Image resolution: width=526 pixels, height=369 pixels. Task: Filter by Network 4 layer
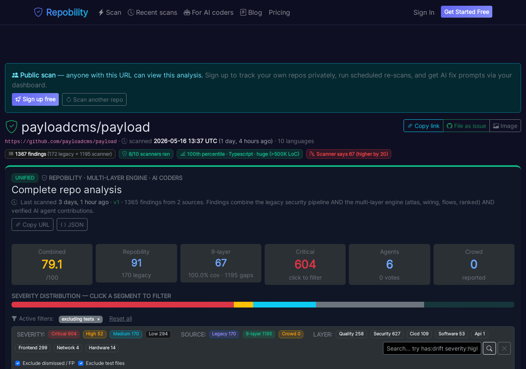click(x=68, y=348)
